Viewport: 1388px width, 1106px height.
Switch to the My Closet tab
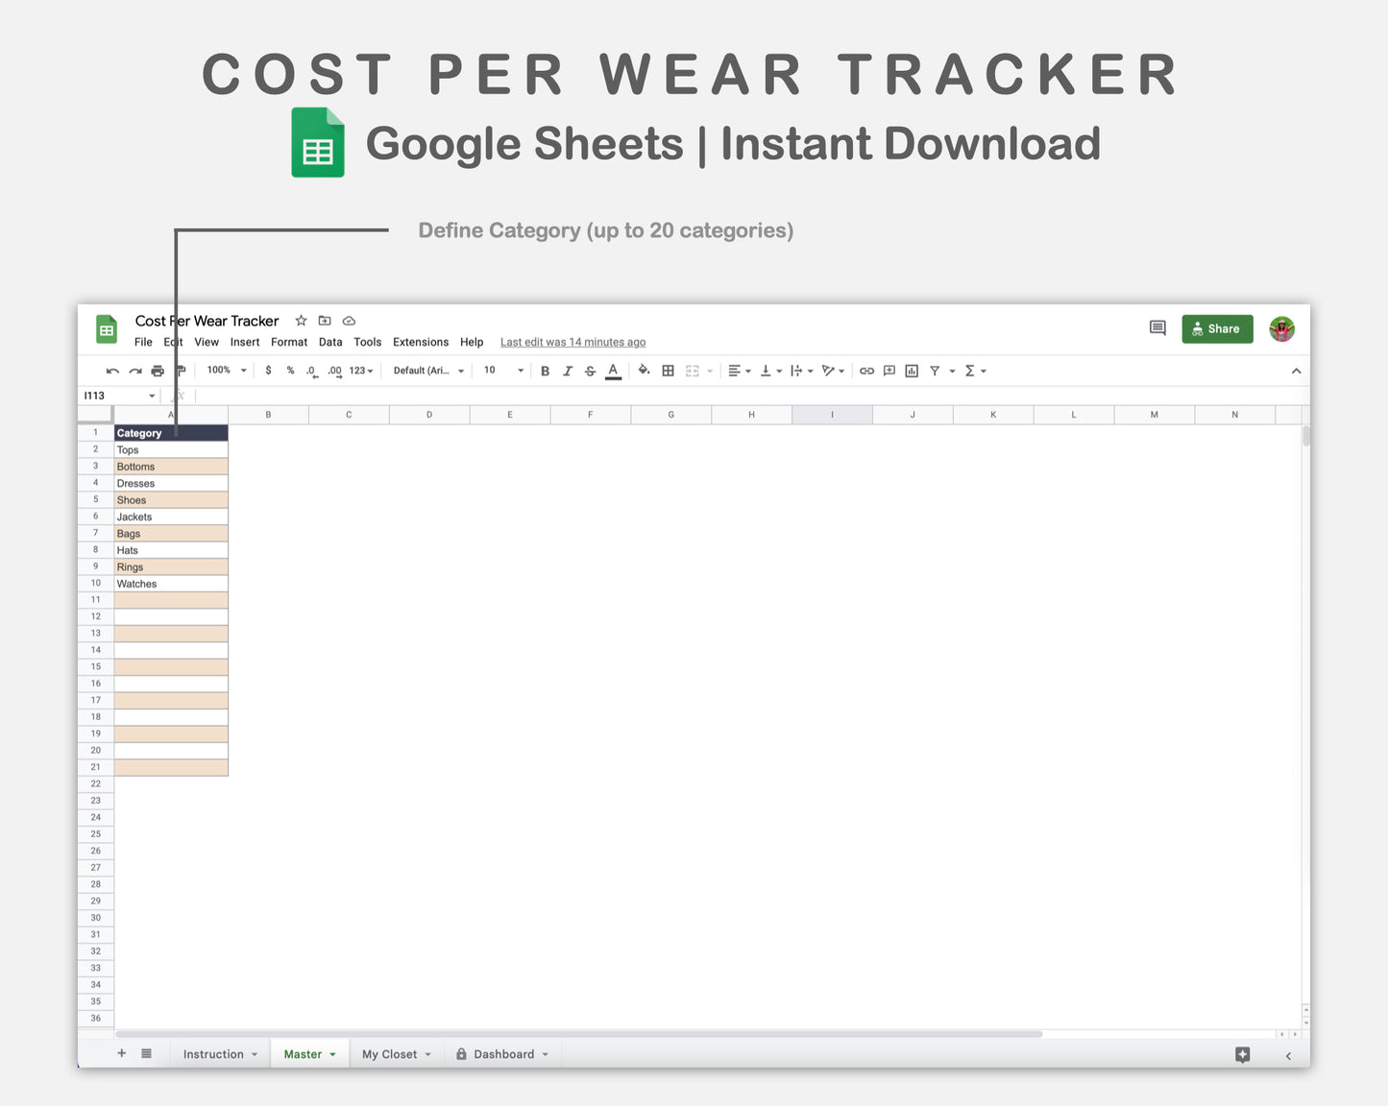pyautogui.click(x=389, y=1053)
